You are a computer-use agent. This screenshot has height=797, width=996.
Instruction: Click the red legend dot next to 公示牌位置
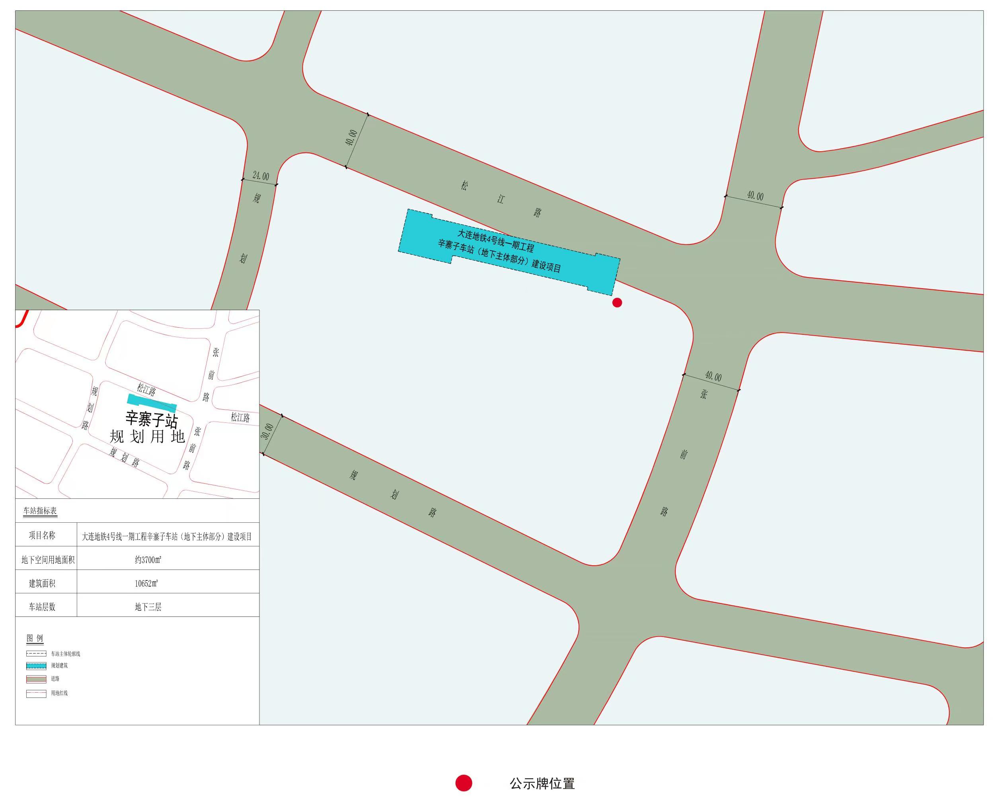(463, 783)
